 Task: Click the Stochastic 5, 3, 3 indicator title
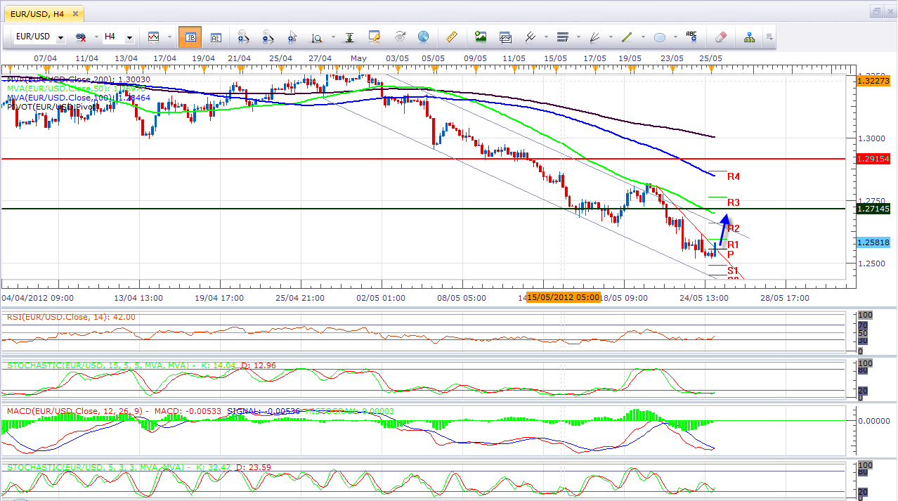(x=139, y=467)
